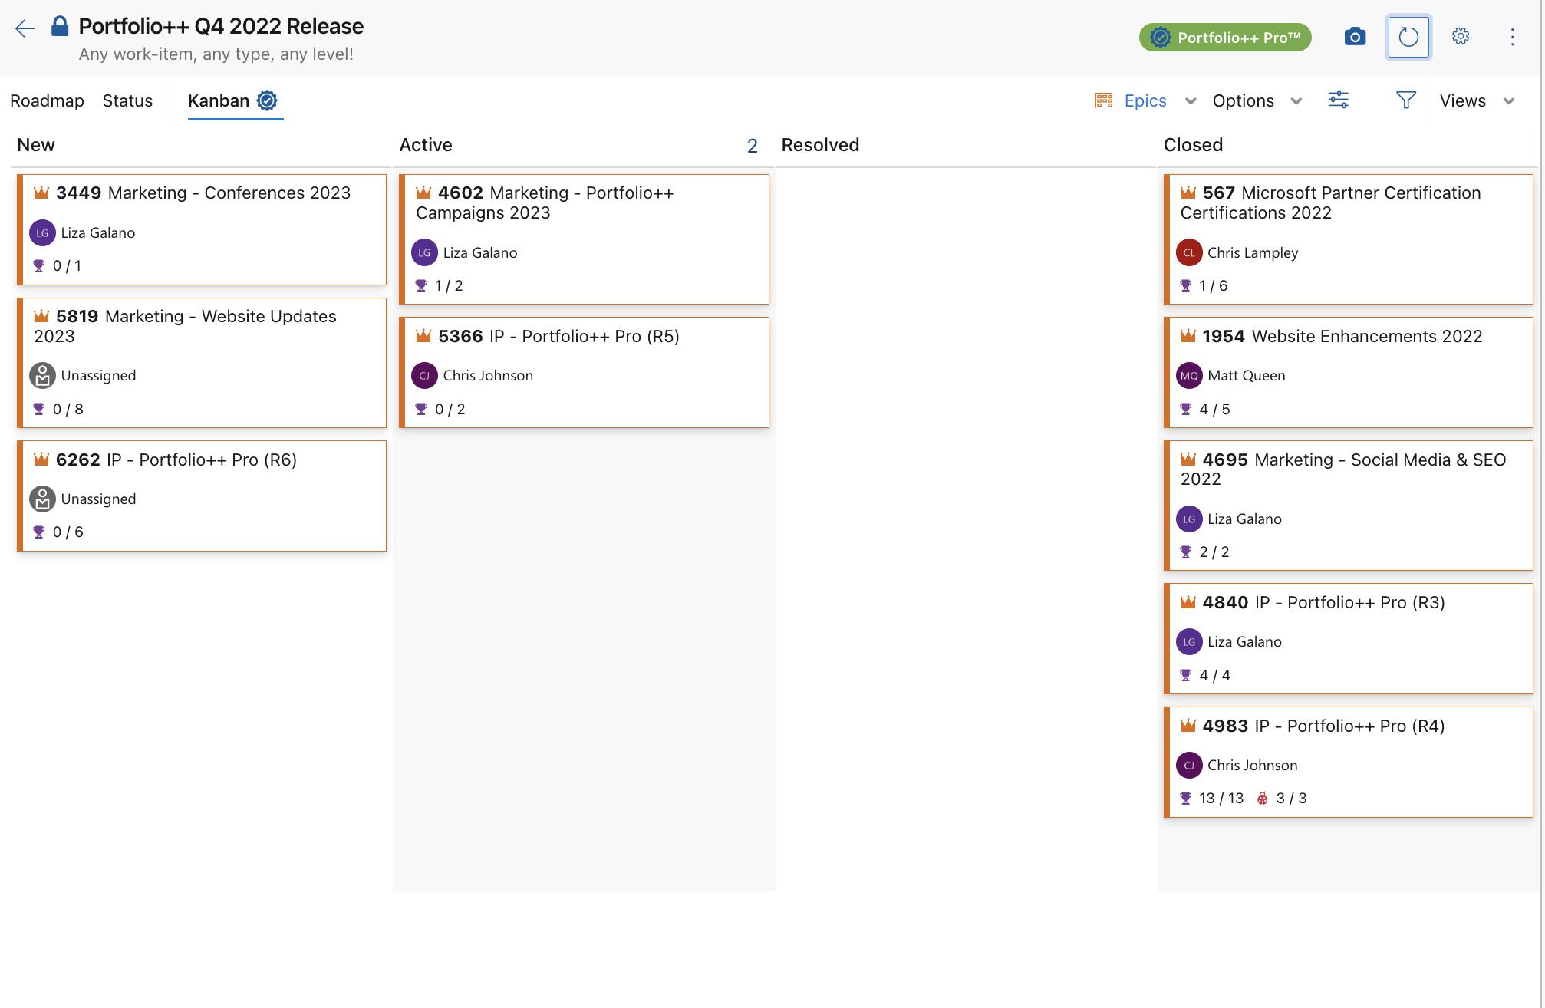Expand the Epics dropdown
1545x1008 pixels.
tap(1190, 100)
